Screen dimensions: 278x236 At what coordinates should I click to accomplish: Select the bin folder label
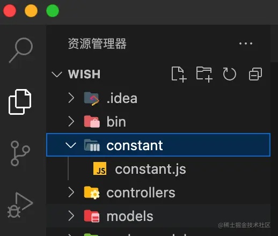pyautogui.click(x=116, y=122)
